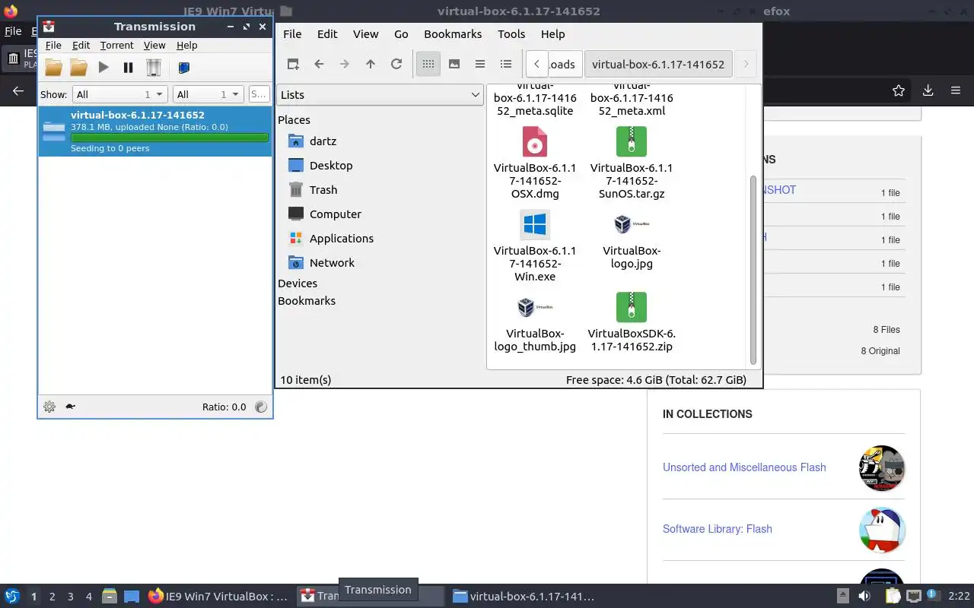The height and width of the screenshot is (608, 974).
Task: Go back in Firefox browser
Action: [18, 90]
